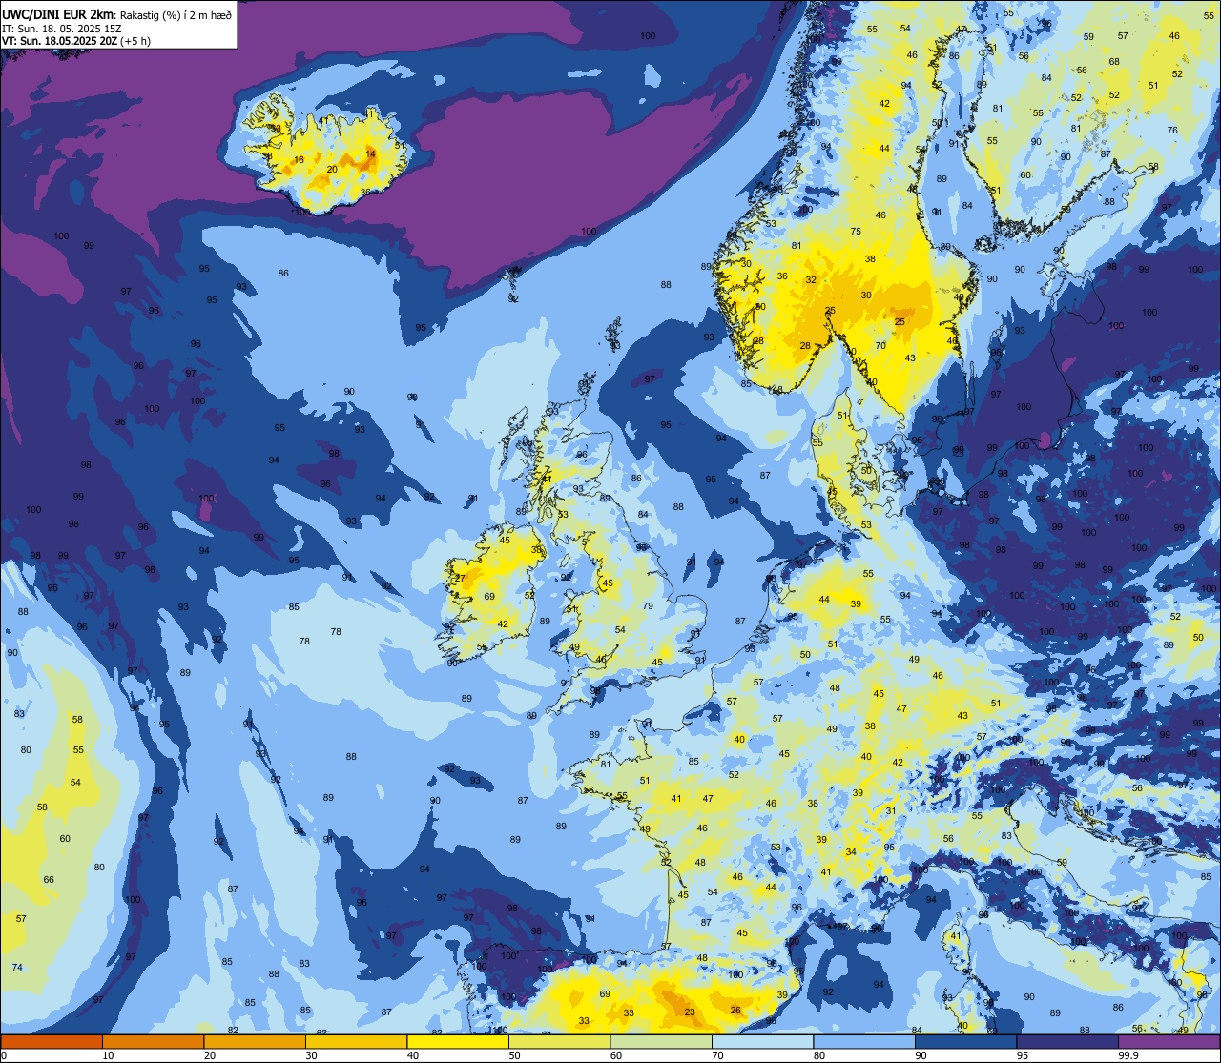Click the 'UWC/DINI EUR 2km' title text
1221x1063 pixels.
(x=56, y=13)
